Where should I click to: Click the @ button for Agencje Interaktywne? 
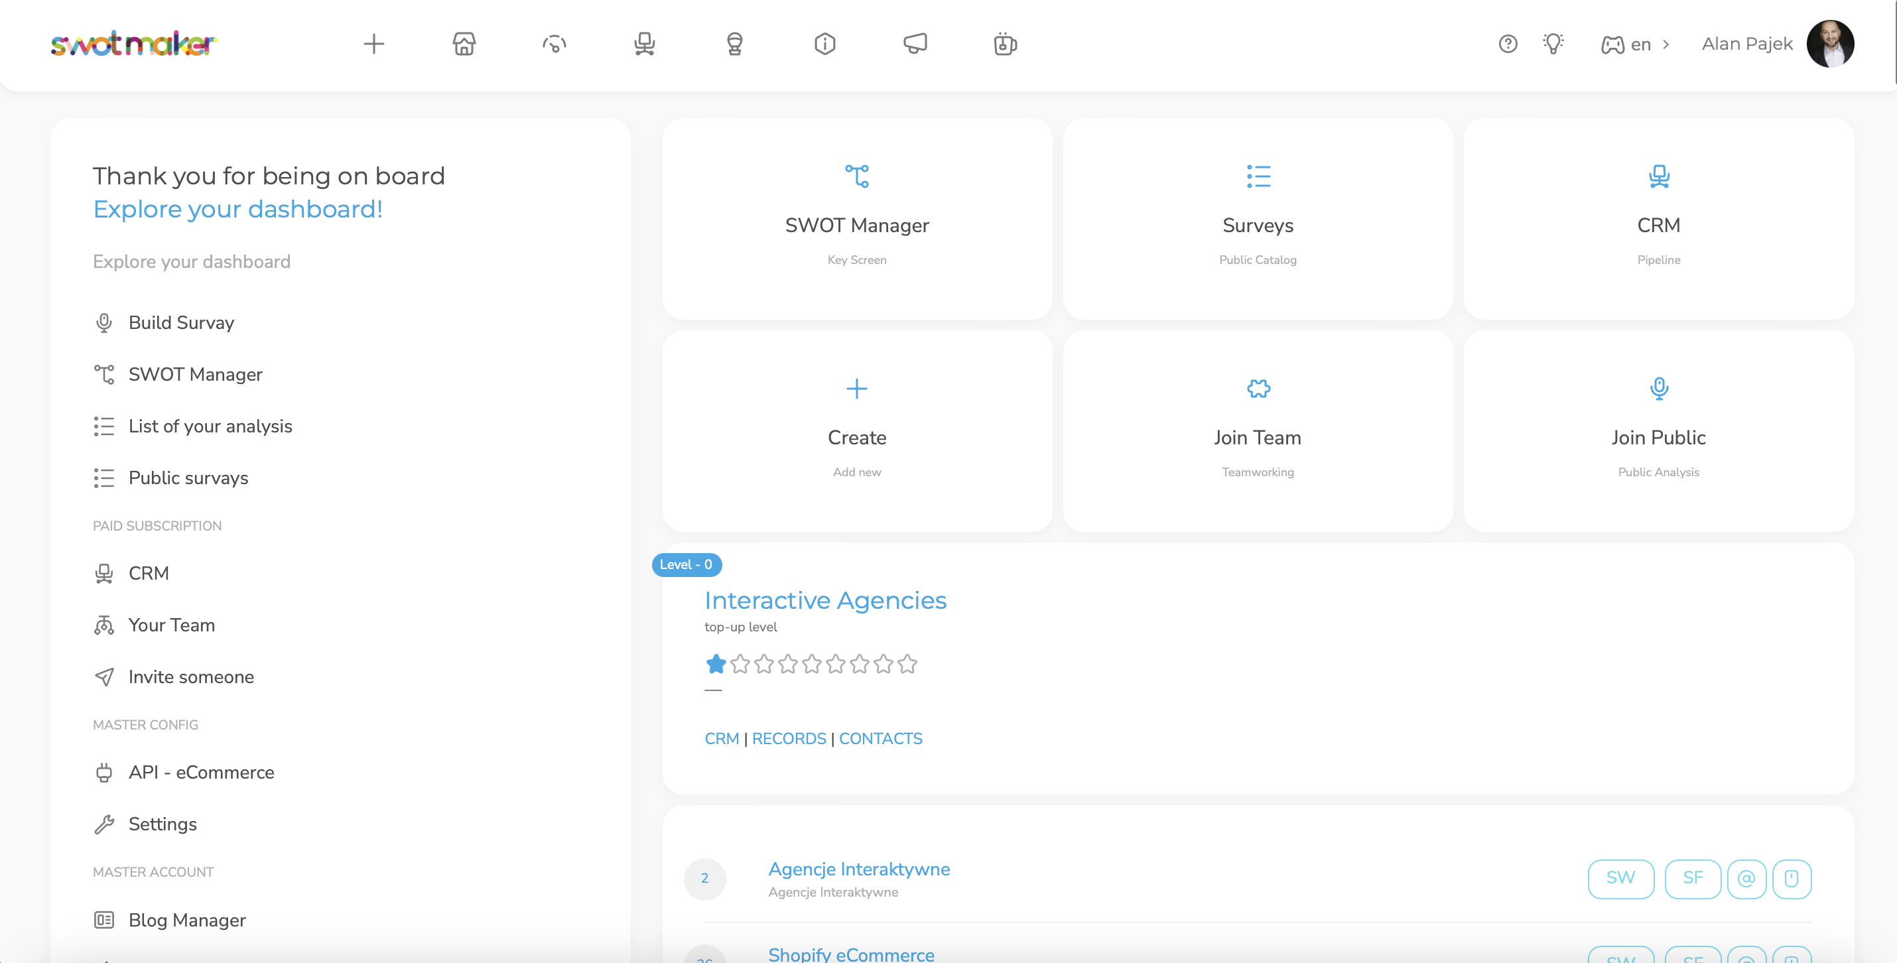1746,878
